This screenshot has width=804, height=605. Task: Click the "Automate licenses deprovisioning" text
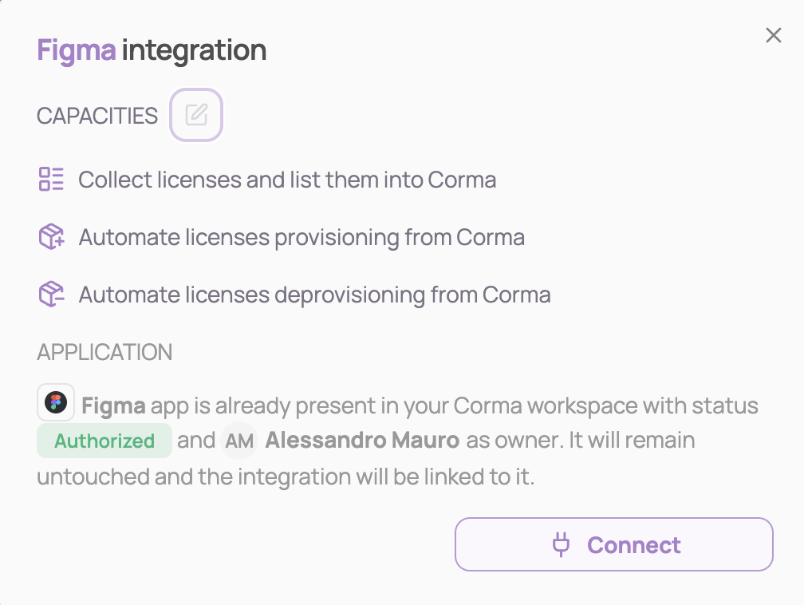pos(314,295)
